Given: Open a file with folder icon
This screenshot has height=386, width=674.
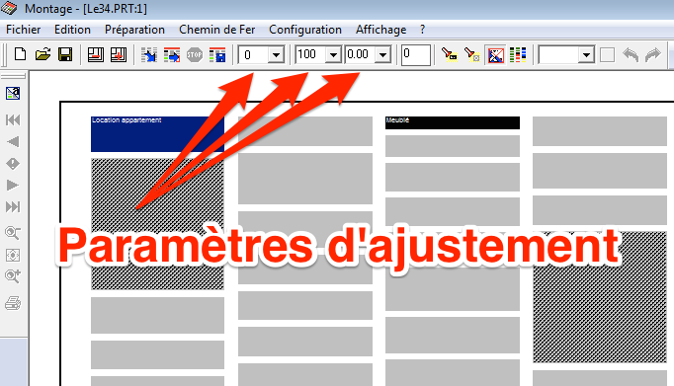Looking at the screenshot, I should click(x=42, y=54).
